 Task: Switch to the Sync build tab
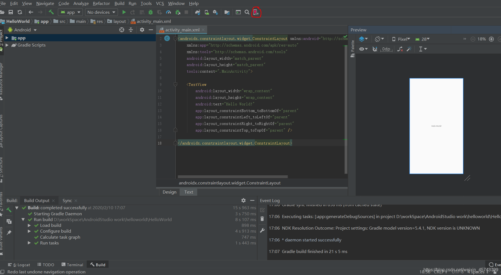click(67, 200)
